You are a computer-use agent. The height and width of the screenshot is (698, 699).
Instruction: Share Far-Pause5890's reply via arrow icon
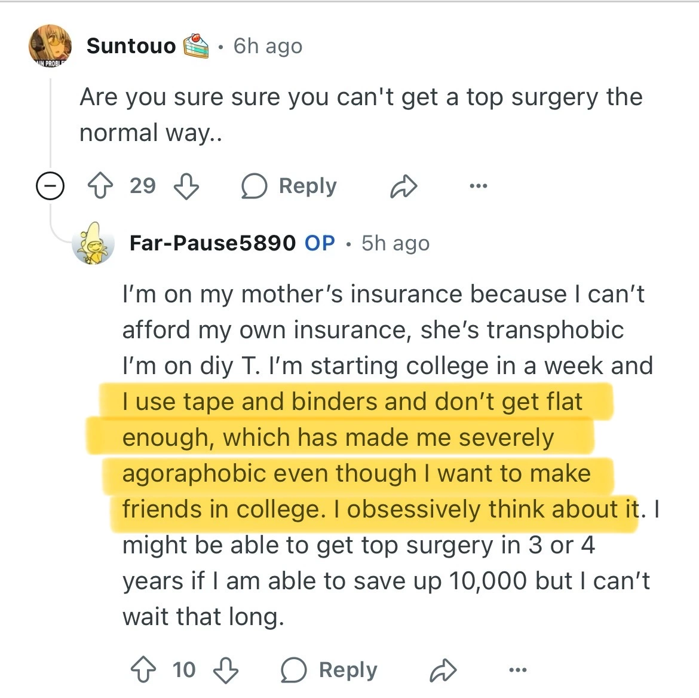[443, 671]
